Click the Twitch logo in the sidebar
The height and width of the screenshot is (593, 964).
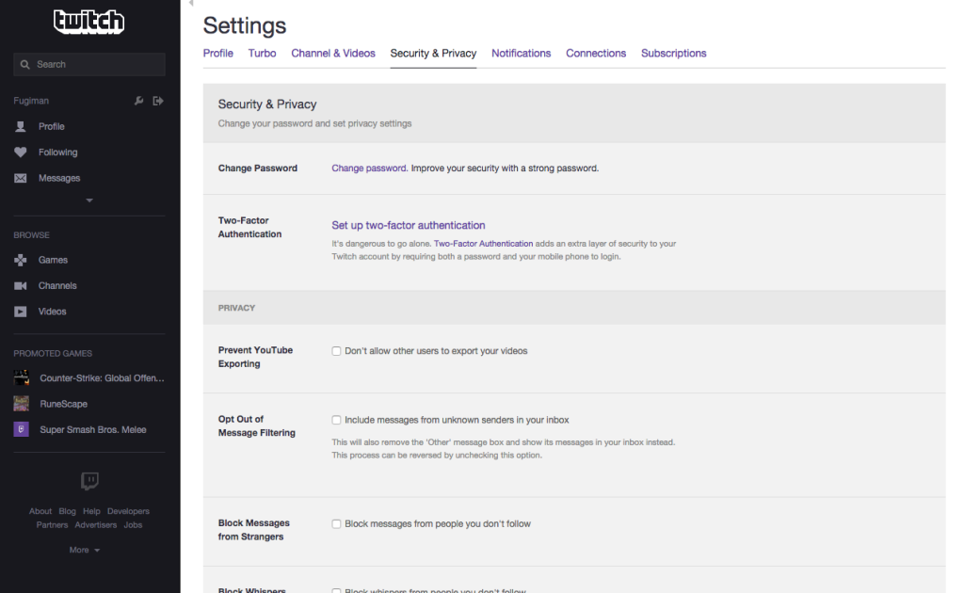(x=88, y=21)
